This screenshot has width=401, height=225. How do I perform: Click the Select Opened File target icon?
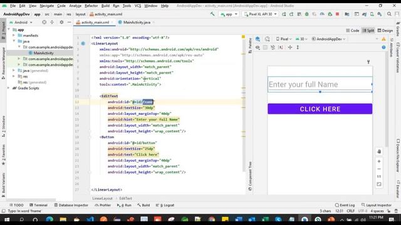pyautogui.click(x=44, y=22)
